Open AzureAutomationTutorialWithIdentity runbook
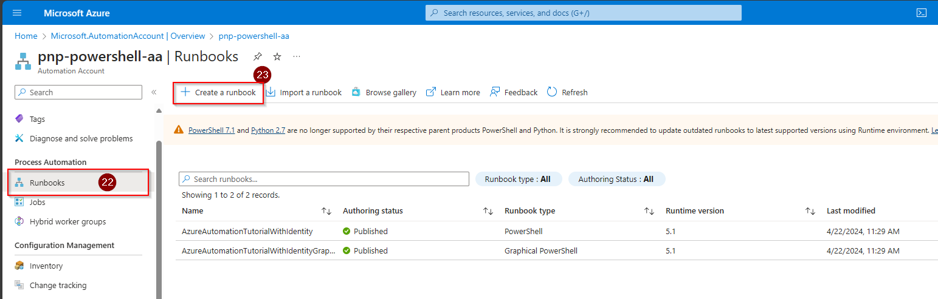The height and width of the screenshot is (299, 938). coord(247,231)
